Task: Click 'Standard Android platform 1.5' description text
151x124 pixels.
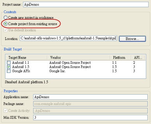Action: click(x=26, y=82)
